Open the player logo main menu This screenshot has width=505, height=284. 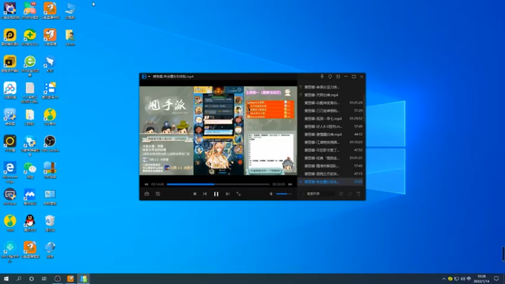click(x=144, y=76)
